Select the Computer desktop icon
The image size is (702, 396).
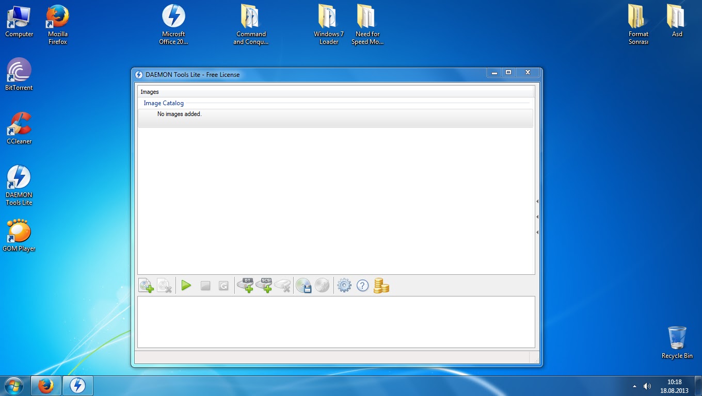[19, 22]
